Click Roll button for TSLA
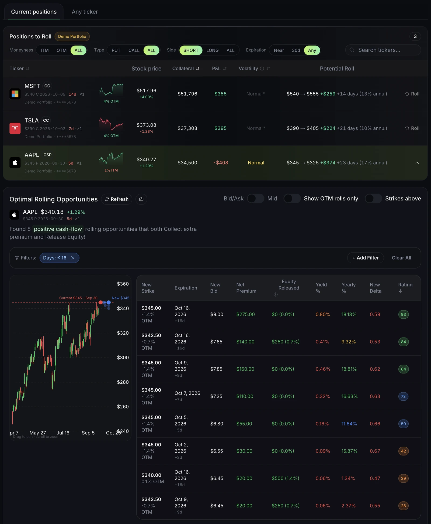Viewport: 431px width, 524px height. (412, 128)
